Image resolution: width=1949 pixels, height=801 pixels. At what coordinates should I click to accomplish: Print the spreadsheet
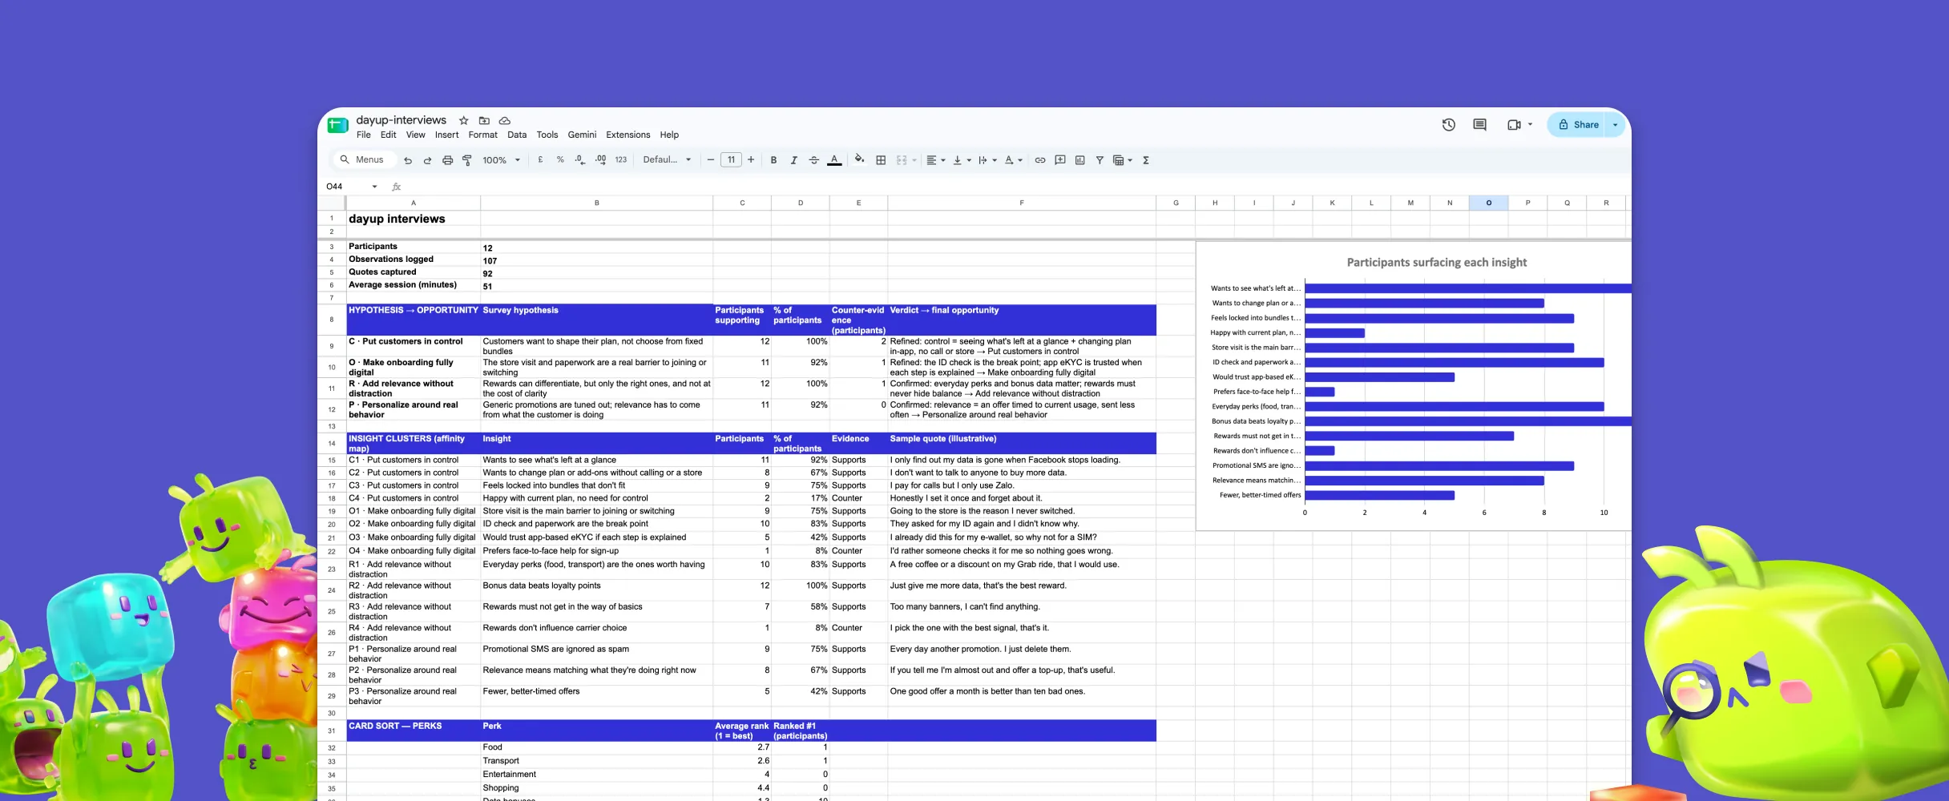click(447, 160)
